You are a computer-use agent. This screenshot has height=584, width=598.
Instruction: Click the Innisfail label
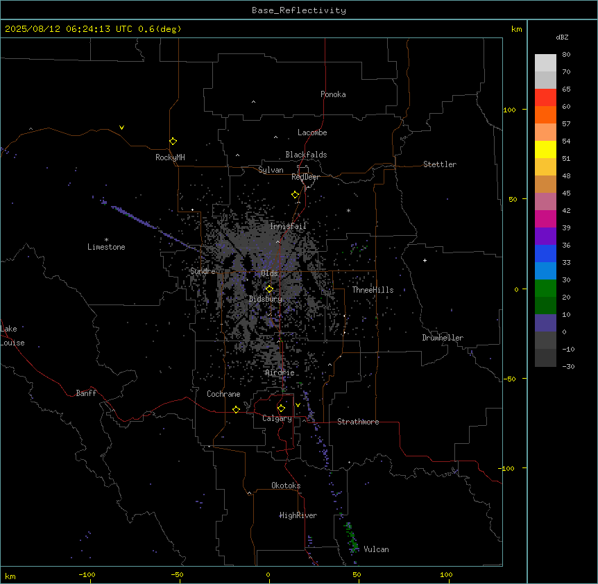click(288, 226)
